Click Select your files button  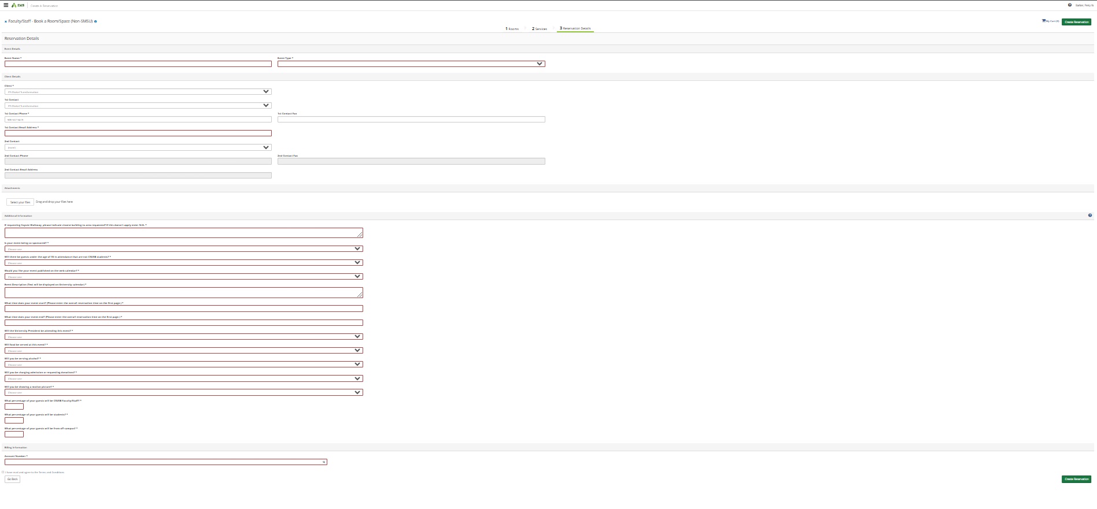[x=20, y=202]
